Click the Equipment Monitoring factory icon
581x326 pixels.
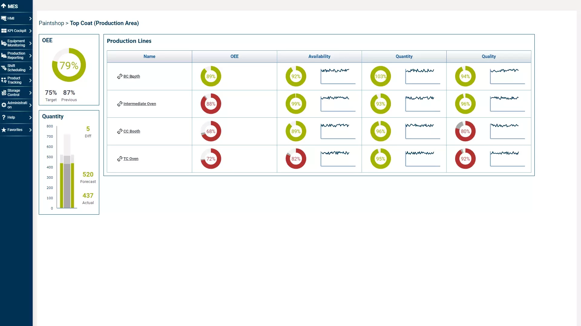click(3, 43)
